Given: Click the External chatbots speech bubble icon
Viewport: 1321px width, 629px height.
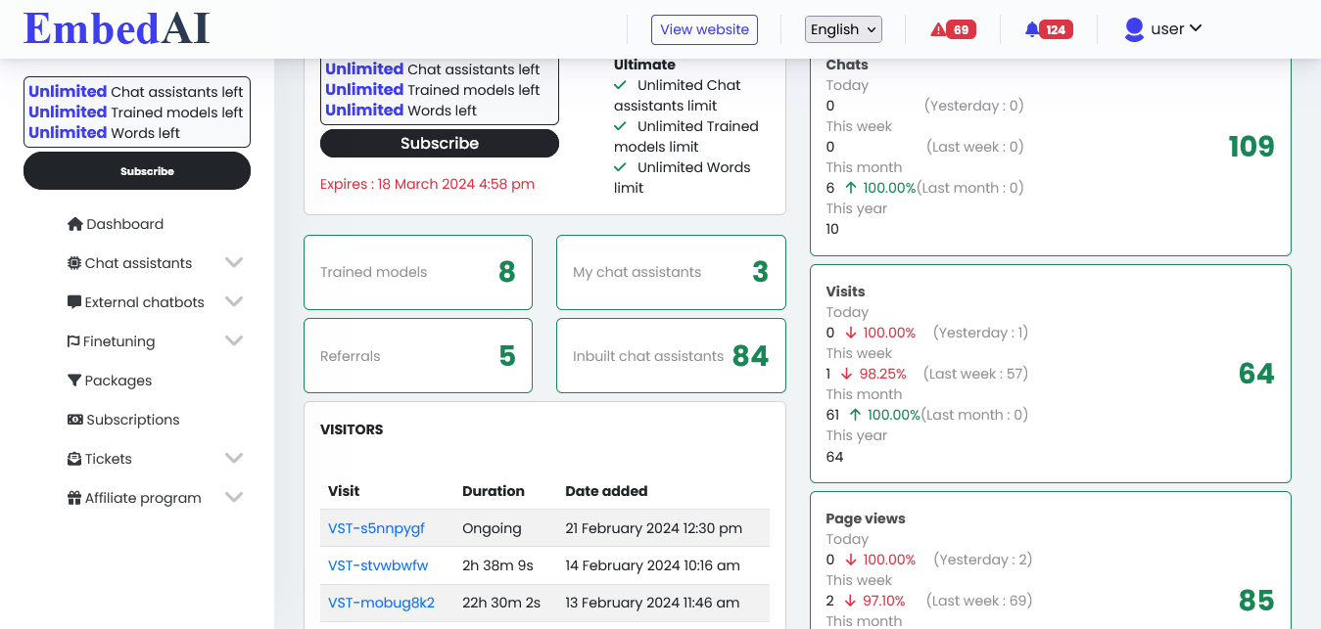Looking at the screenshot, I should click(74, 302).
